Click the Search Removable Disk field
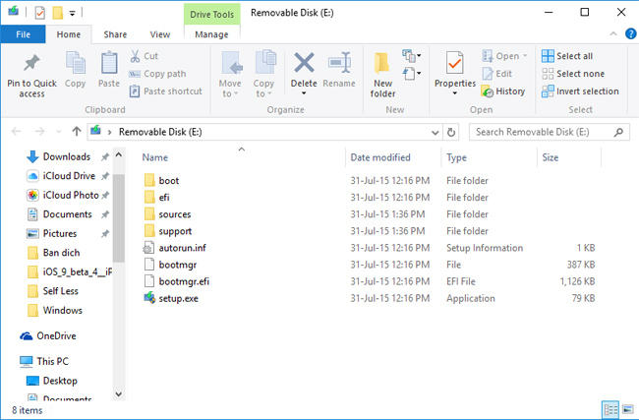Image resolution: width=639 pixels, height=420 pixels. (x=549, y=132)
